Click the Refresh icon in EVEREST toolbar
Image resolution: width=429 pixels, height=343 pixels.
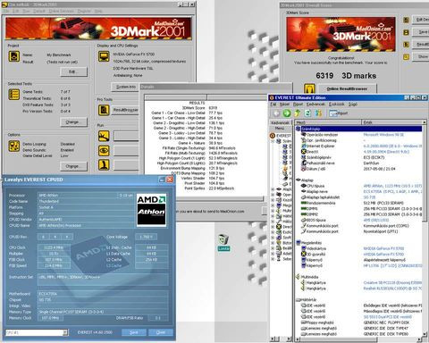click(x=307, y=113)
